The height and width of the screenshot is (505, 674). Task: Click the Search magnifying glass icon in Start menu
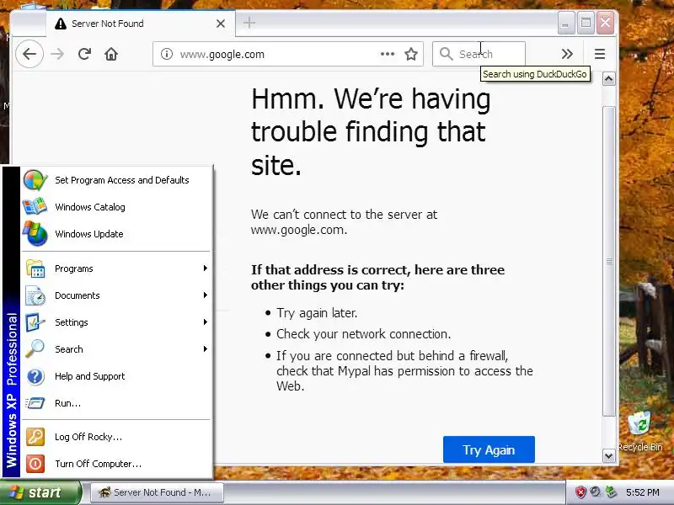tap(35, 349)
